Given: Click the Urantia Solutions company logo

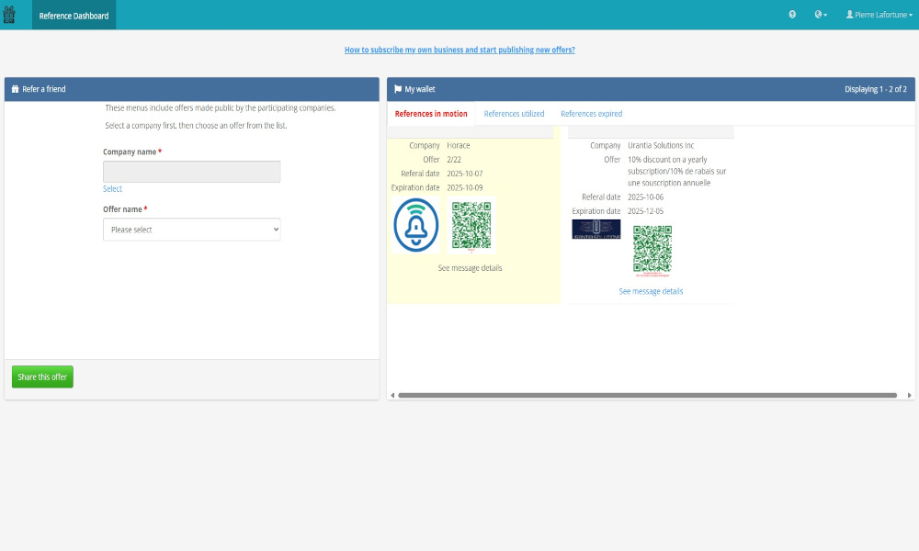Looking at the screenshot, I should [596, 230].
